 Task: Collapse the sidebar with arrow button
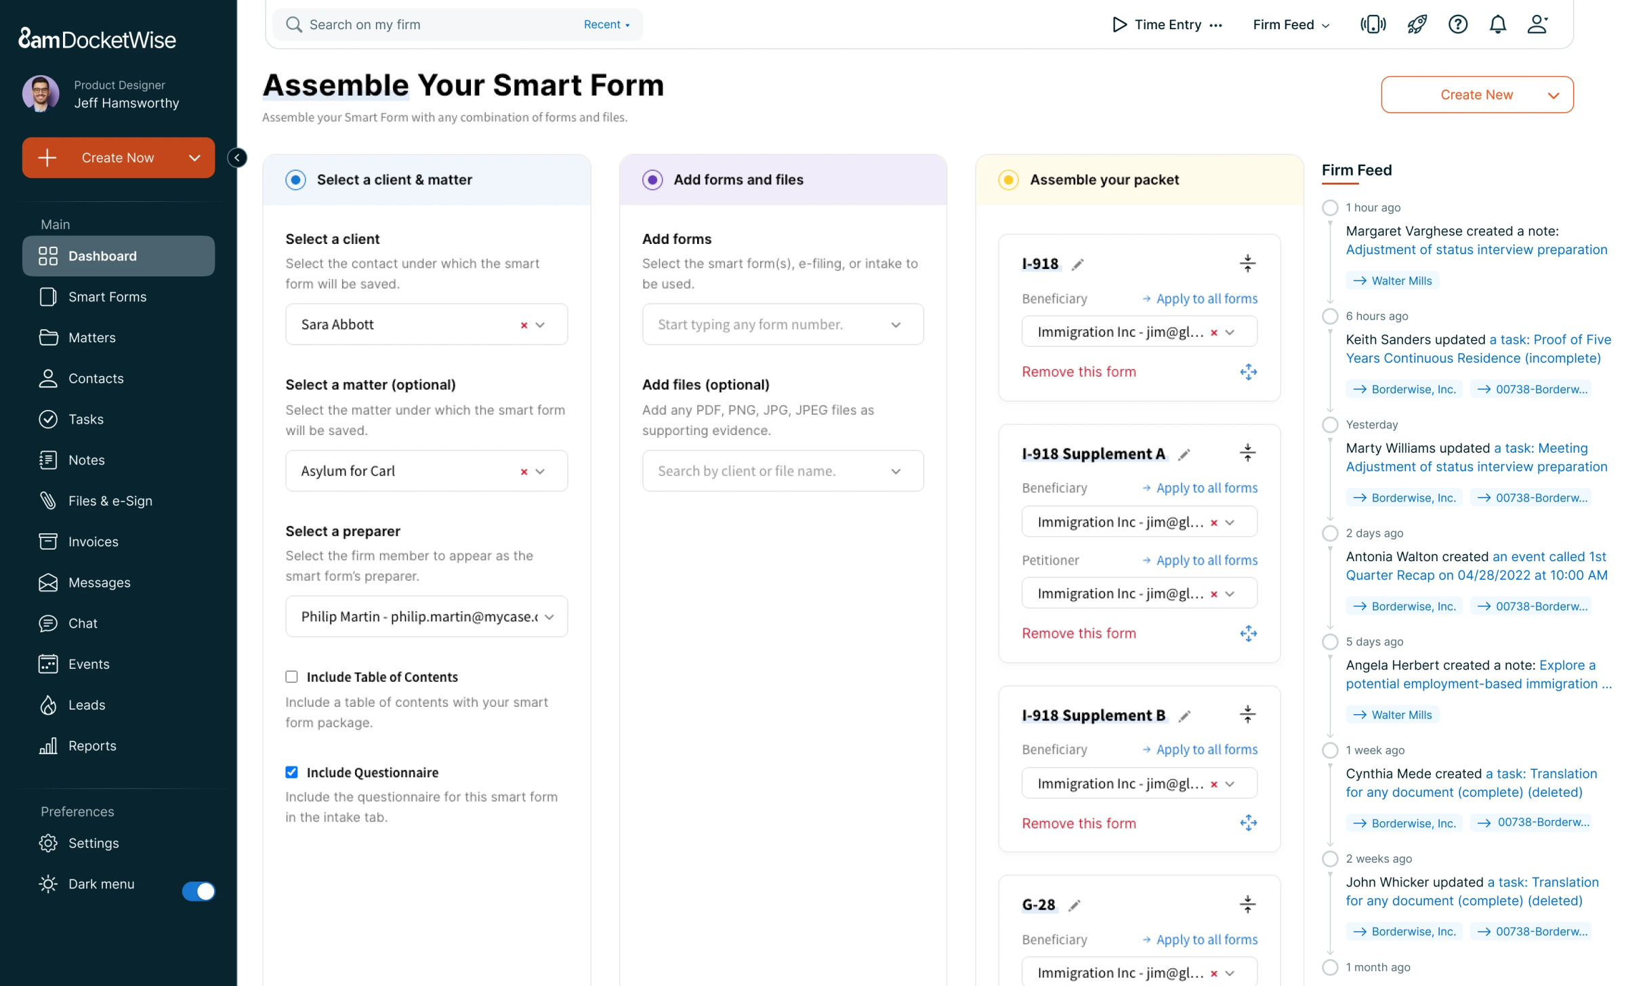click(x=237, y=158)
